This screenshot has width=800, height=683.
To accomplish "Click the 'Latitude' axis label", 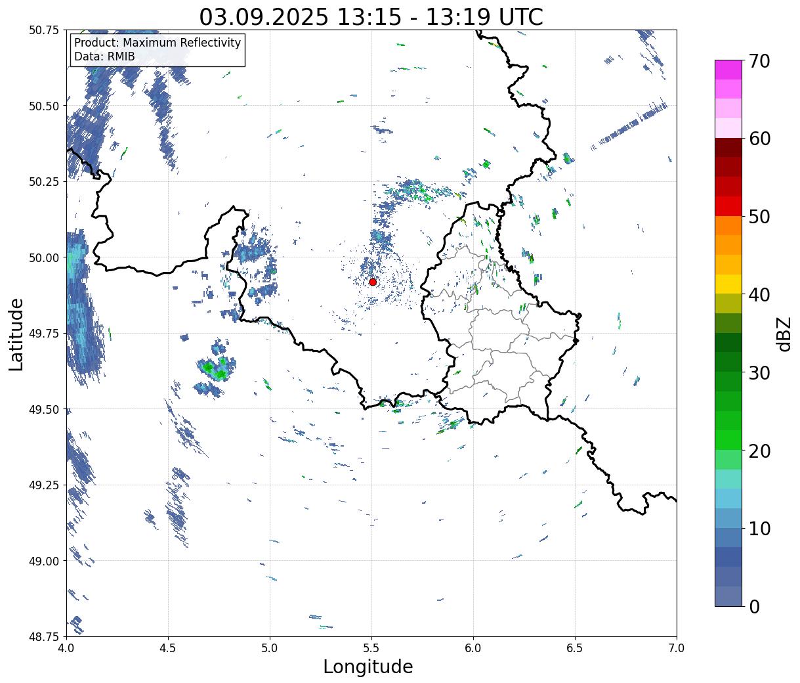I will (16, 334).
